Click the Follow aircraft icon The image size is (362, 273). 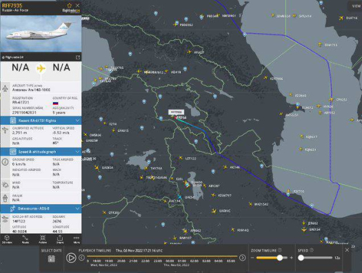[43, 239]
